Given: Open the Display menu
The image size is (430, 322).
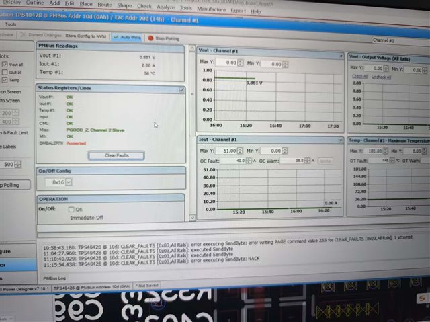Looking at the screenshot, I should click(11, 2).
